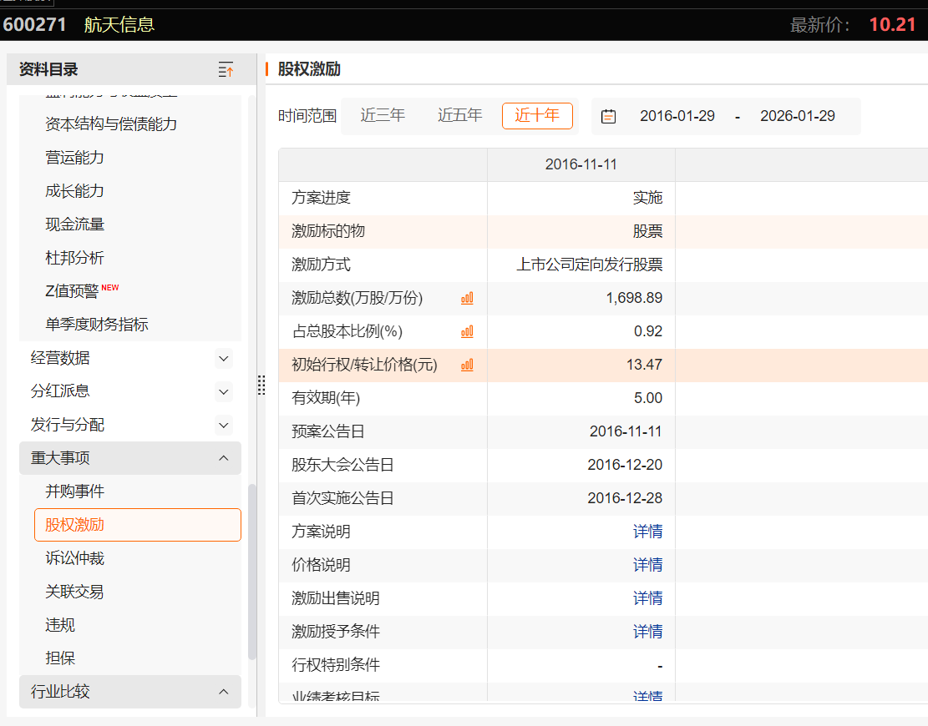This screenshot has height=726, width=928.
Task: Open the Z值预警 menu item
Action: point(72,291)
